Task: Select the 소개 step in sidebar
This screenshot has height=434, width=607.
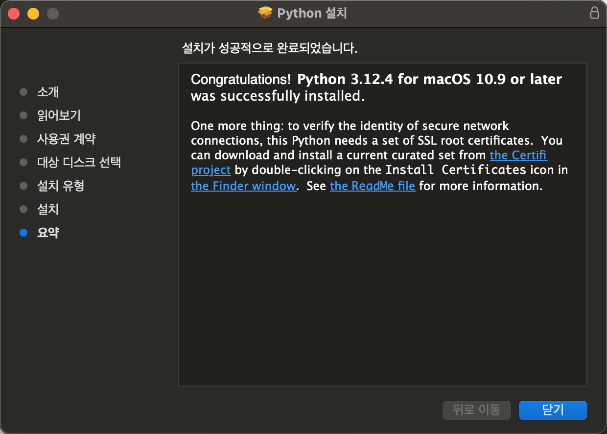Action: click(x=48, y=92)
